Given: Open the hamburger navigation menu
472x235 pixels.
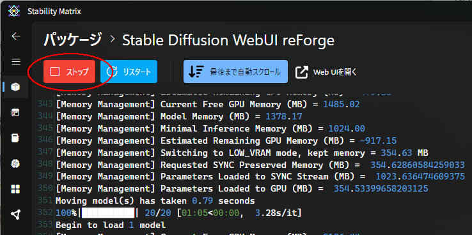Looking at the screenshot, I should coord(16,62).
